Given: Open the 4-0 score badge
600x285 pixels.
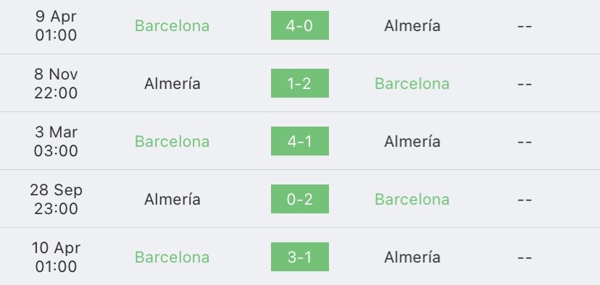Looking at the screenshot, I should click(299, 25).
